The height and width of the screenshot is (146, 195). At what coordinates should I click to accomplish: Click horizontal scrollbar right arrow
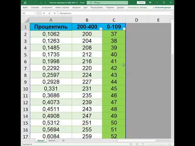point(170,141)
